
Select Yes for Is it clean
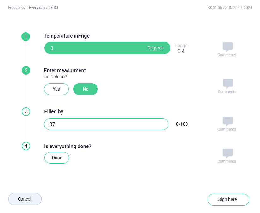click(56, 89)
